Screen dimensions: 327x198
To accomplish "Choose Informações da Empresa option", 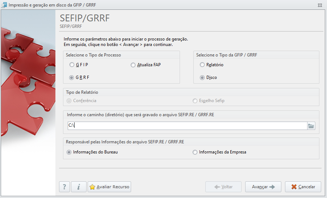I will click(x=219, y=152).
